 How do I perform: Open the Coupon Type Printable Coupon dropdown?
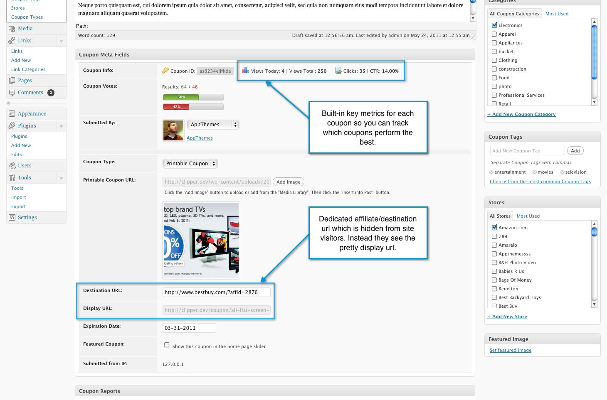pos(190,164)
